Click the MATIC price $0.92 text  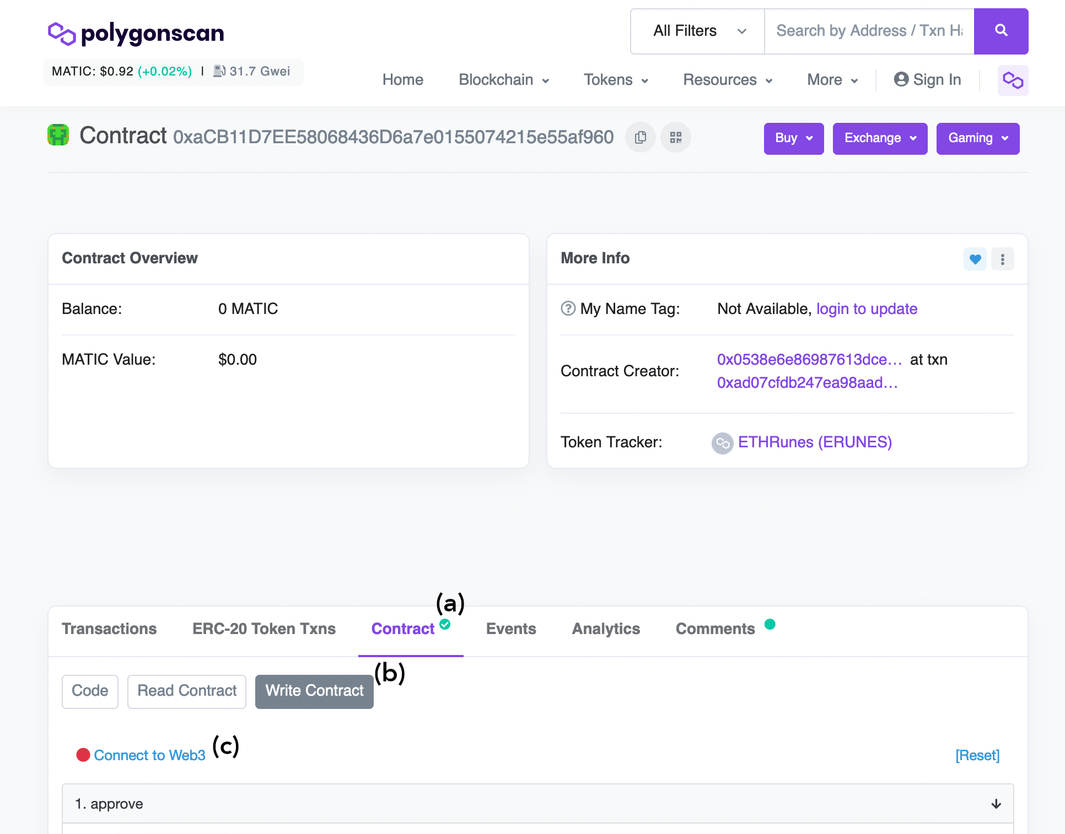pyautogui.click(x=93, y=72)
